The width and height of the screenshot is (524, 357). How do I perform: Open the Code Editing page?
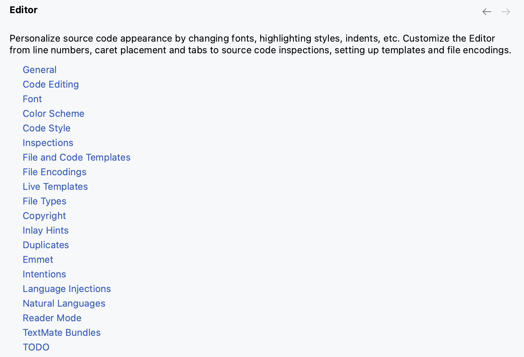click(x=51, y=84)
